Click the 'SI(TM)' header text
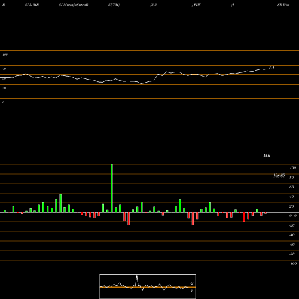 coord(114,5)
